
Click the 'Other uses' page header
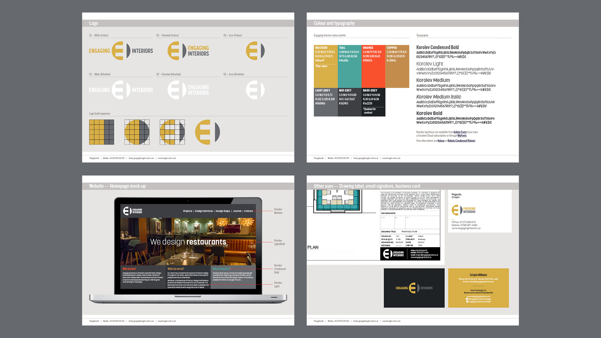[367, 186]
